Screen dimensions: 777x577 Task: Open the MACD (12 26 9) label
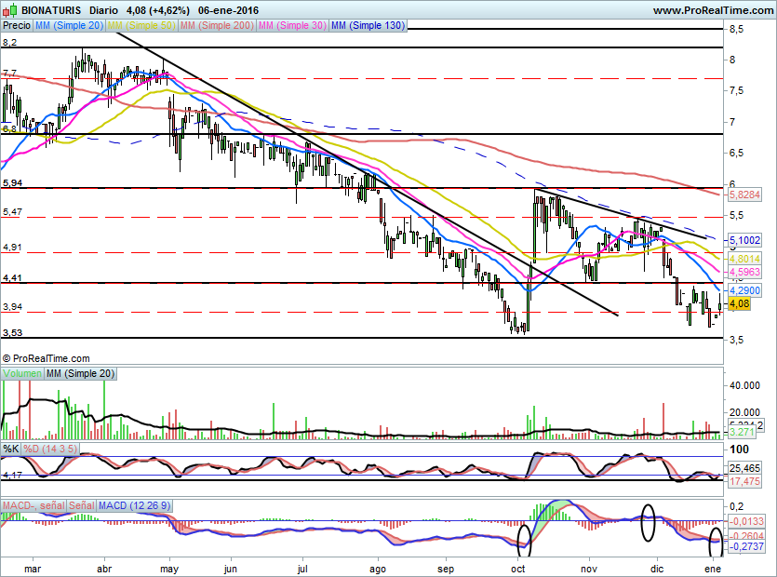(x=135, y=505)
